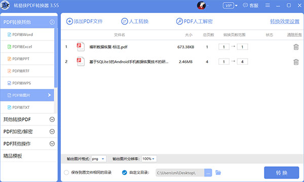Open the output folder icon
This screenshot has height=182, width=304.
click(218, 172)
